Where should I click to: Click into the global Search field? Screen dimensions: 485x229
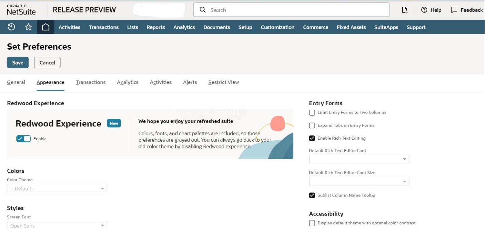click(291, 10)
